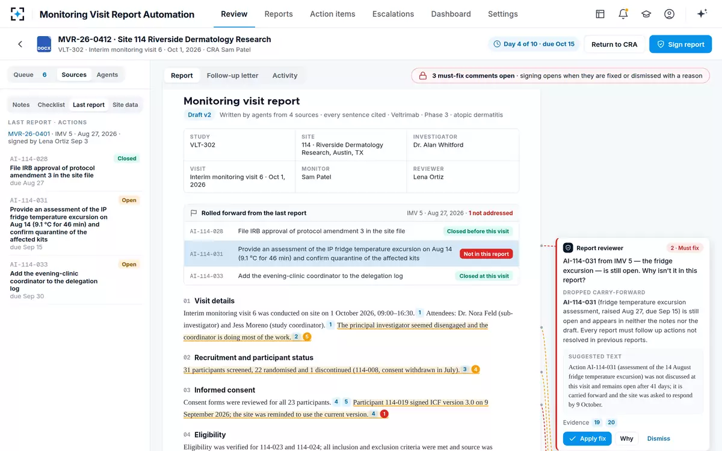722x451 pixels.
Task: Click the Sign report button
Action: (680, 44)
